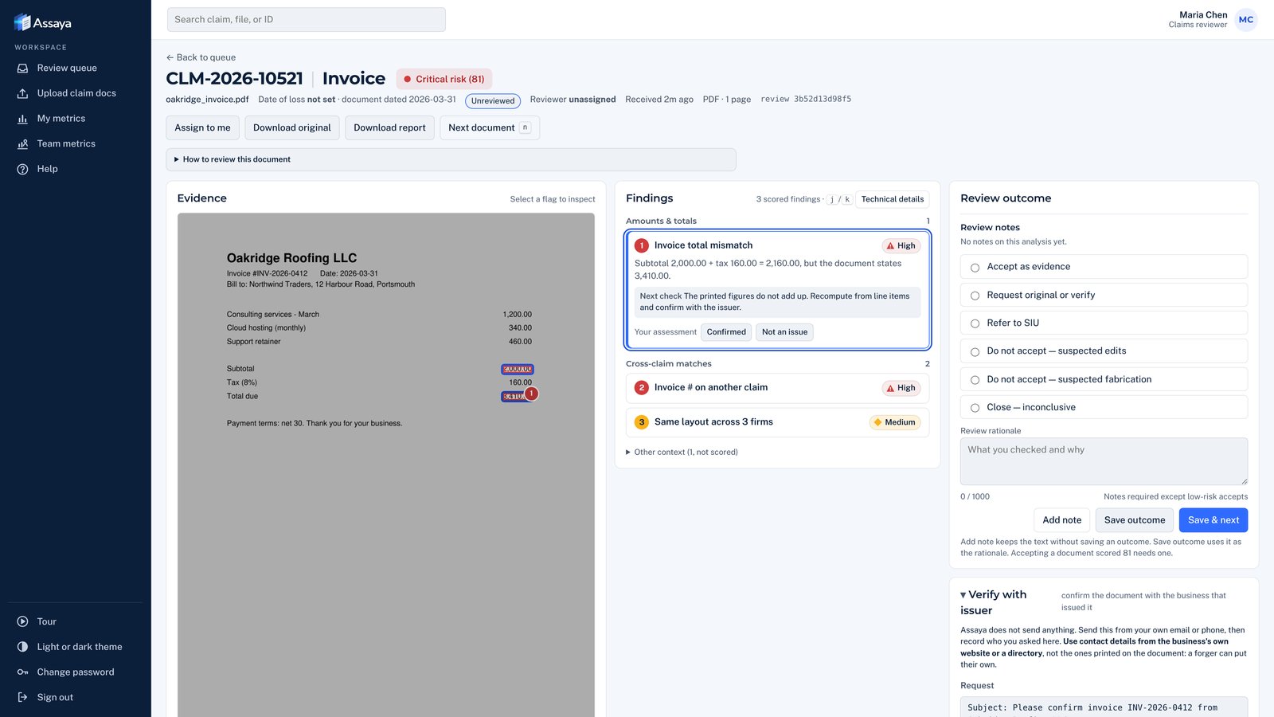Click the MC user avatar

(x=1246, y=20)
